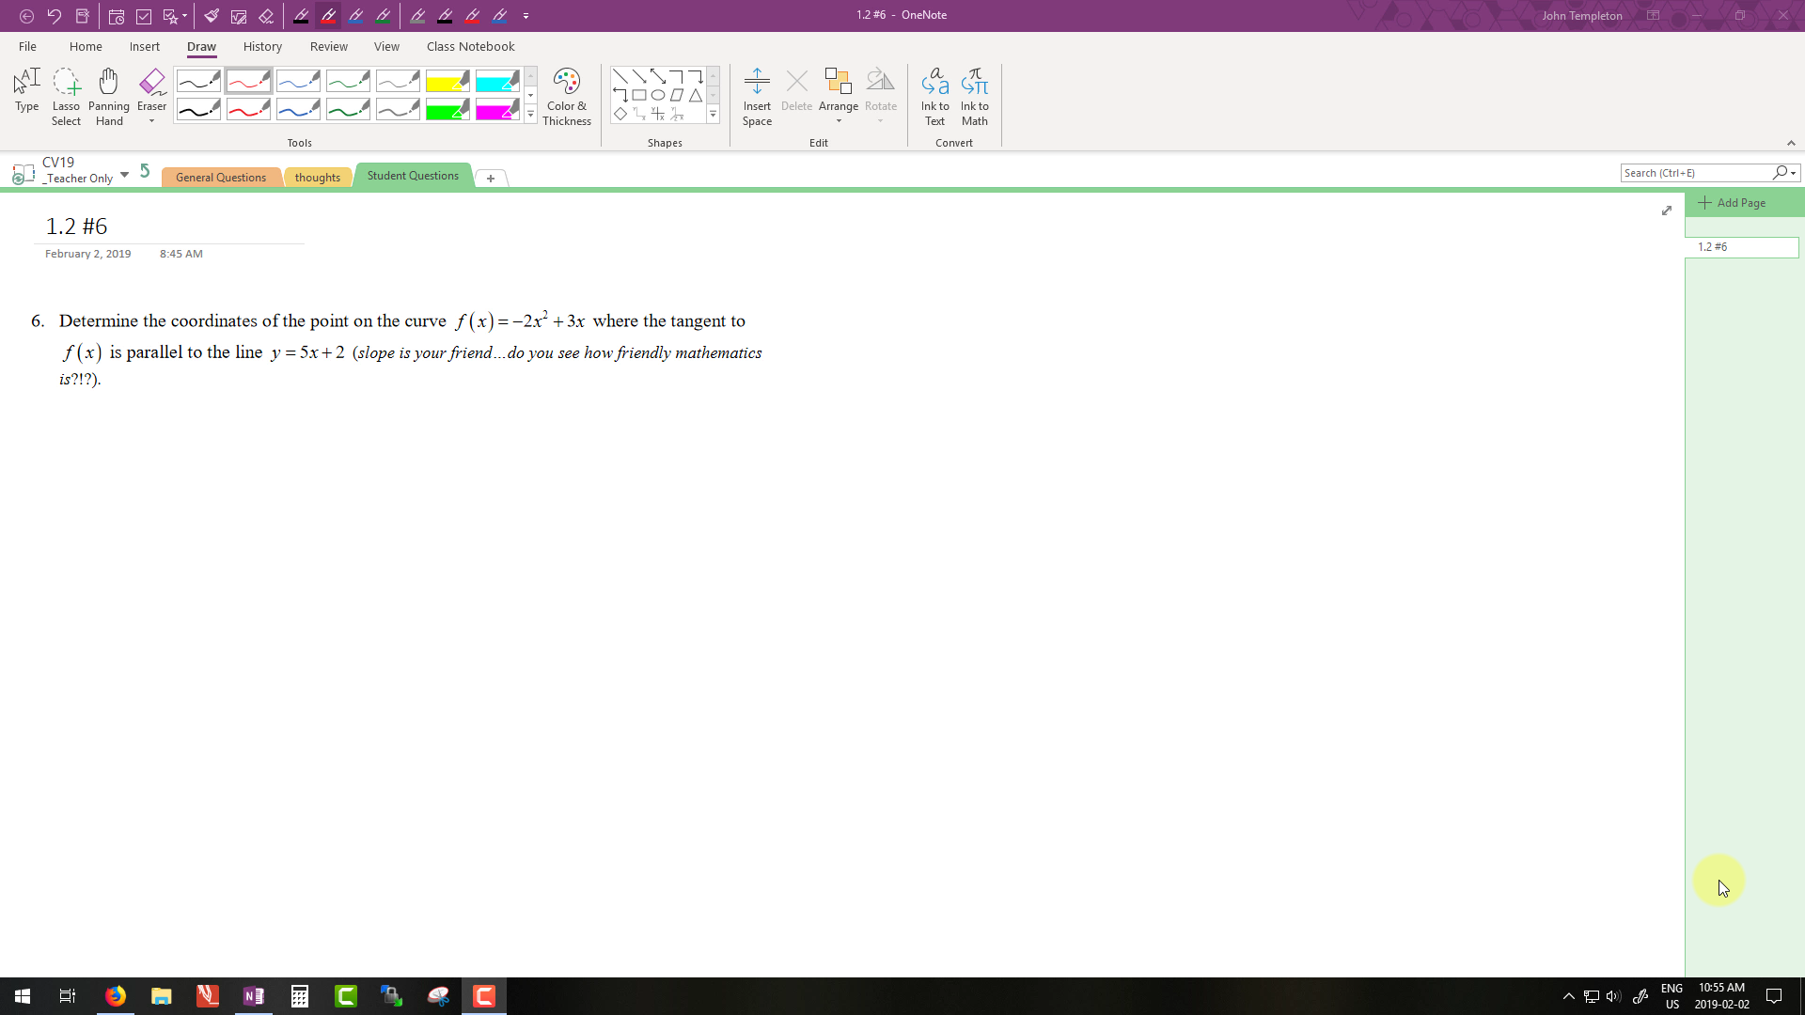
Task: Select the thin blue pen
Action: pyautogui.click(x=298, y=82)
